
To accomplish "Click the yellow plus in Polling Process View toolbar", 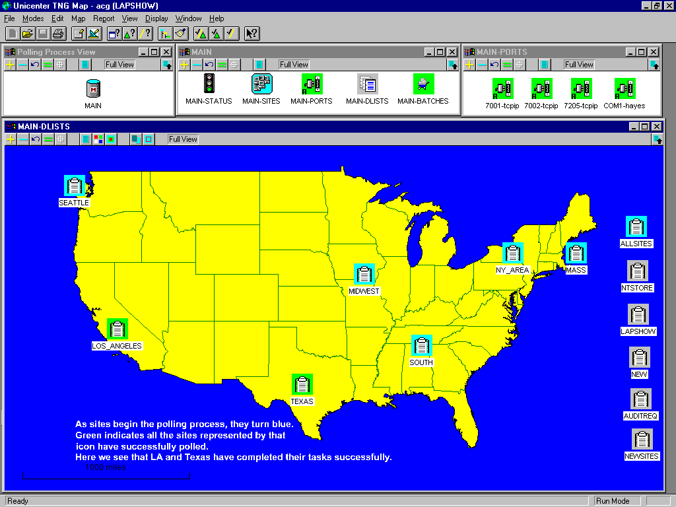I will coord(11,65).
